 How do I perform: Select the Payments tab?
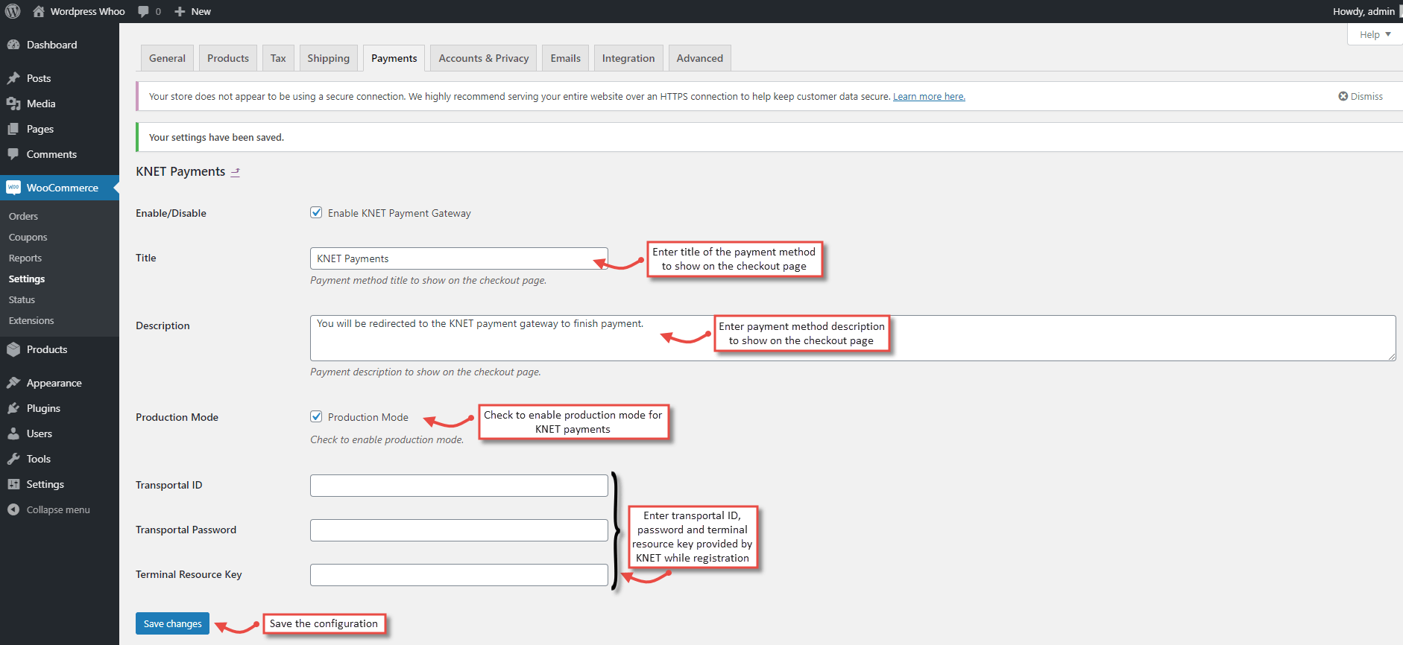394,58
